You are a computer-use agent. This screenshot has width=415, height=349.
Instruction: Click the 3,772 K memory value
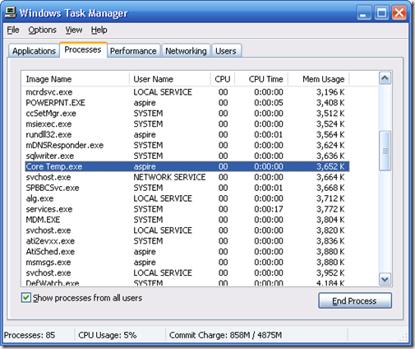330,209
